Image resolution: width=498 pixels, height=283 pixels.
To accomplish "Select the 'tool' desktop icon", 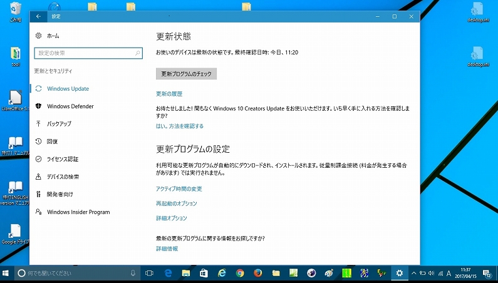I will (x=16, y=56).
